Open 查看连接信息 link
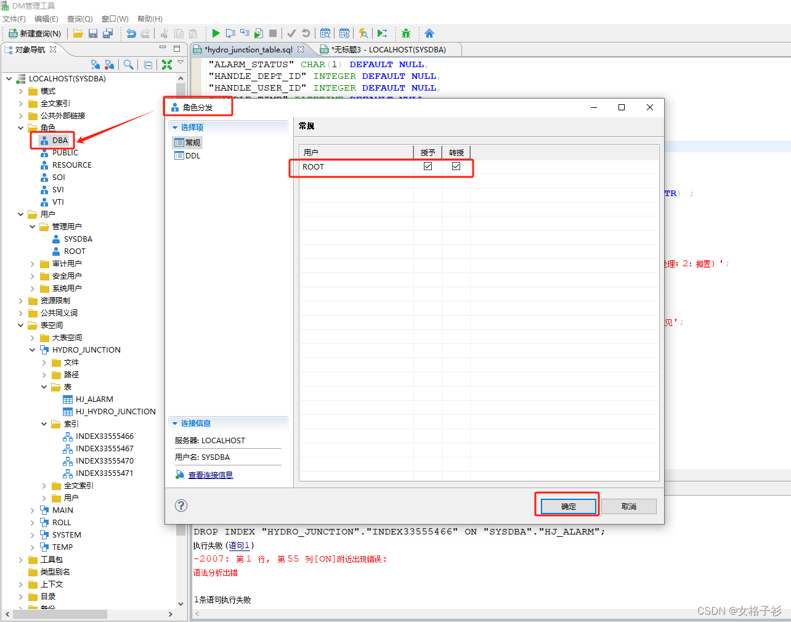The height and width of the screenshot is (622, 791). [211, 475]
